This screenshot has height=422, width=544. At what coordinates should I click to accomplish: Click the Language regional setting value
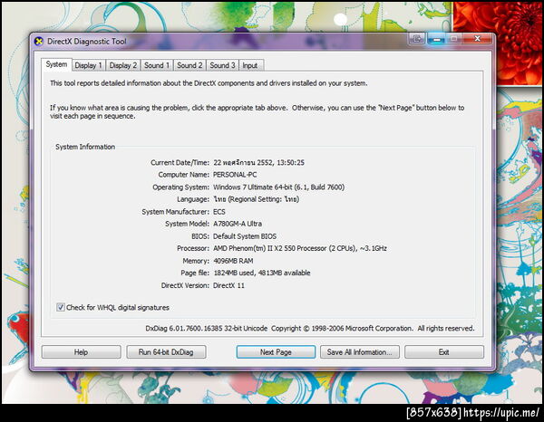(x=256, y=199)
